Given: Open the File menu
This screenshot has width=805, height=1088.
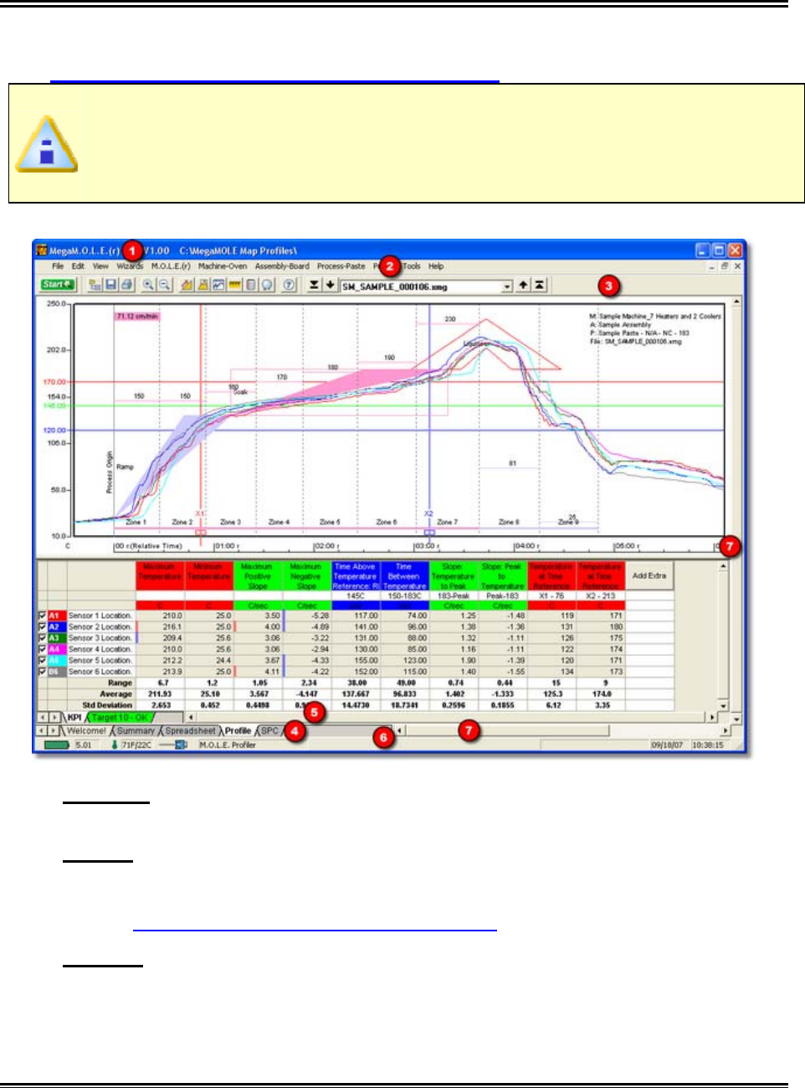Looking at the screenshot, I should coord(58,266).
